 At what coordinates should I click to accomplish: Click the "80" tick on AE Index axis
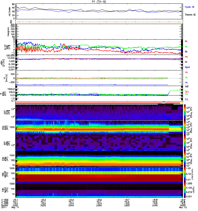coord(13,4)
